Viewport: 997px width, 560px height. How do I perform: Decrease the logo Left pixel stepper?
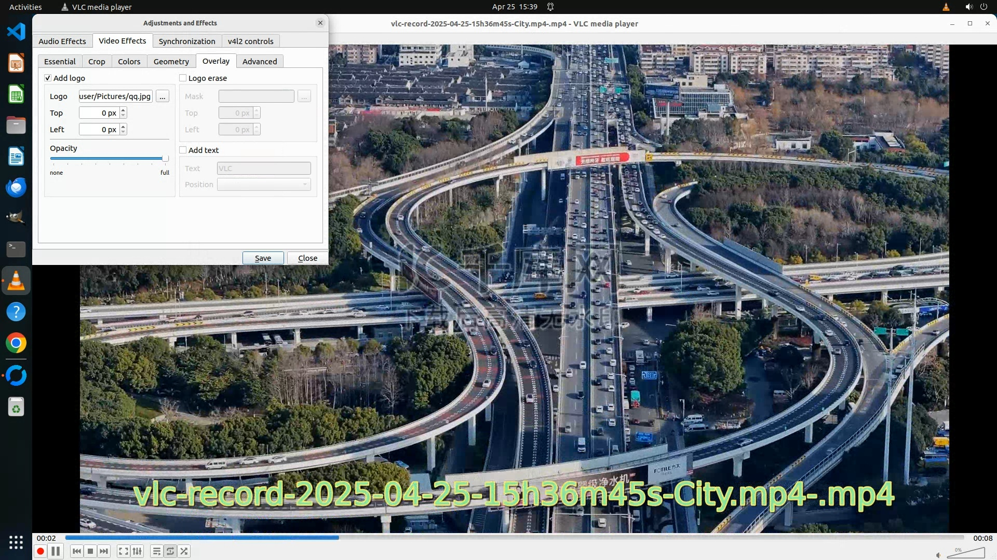pyautogui.click(x=123, y=132)
